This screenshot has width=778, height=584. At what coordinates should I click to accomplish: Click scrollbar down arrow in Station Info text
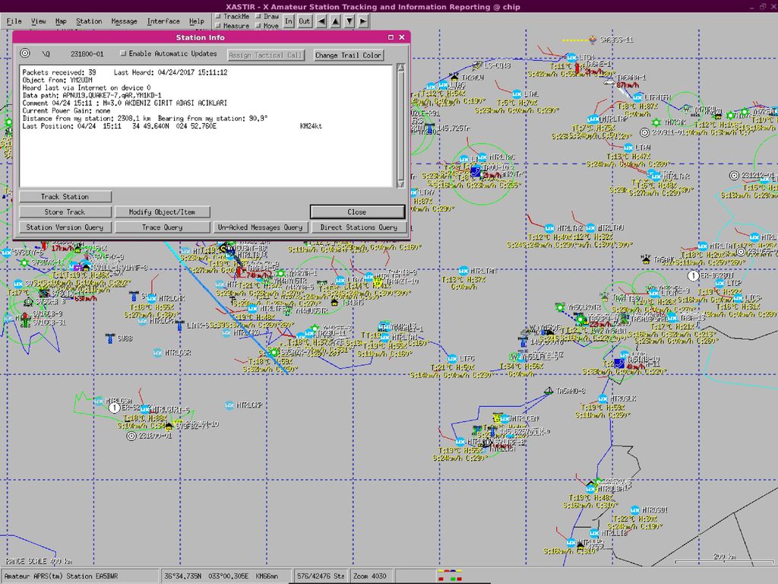click(401, 184)
